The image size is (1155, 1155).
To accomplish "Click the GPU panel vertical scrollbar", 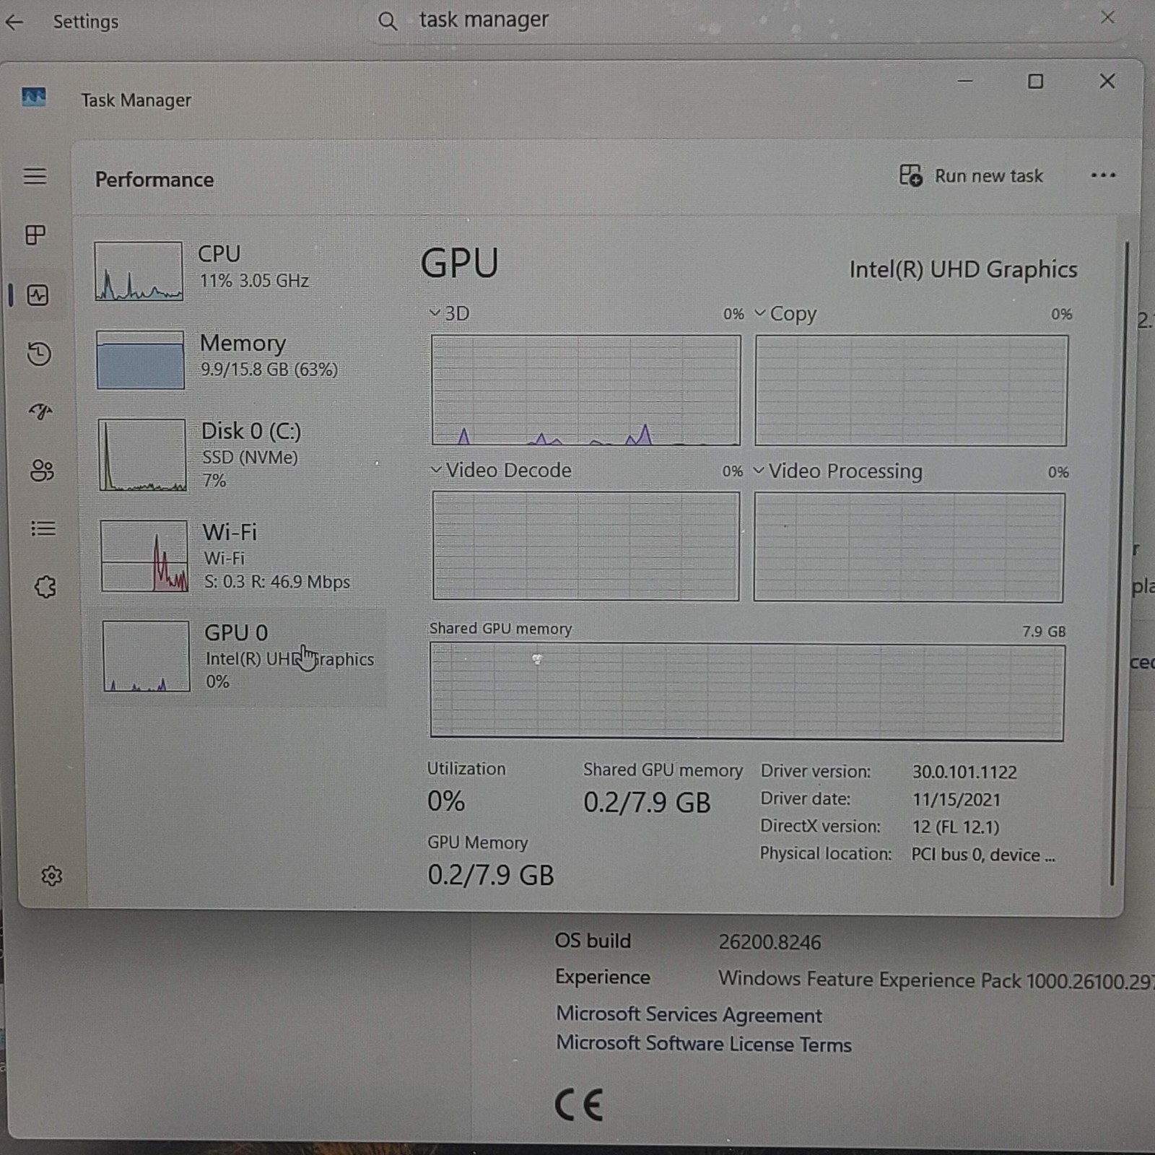I will 1120,563.
